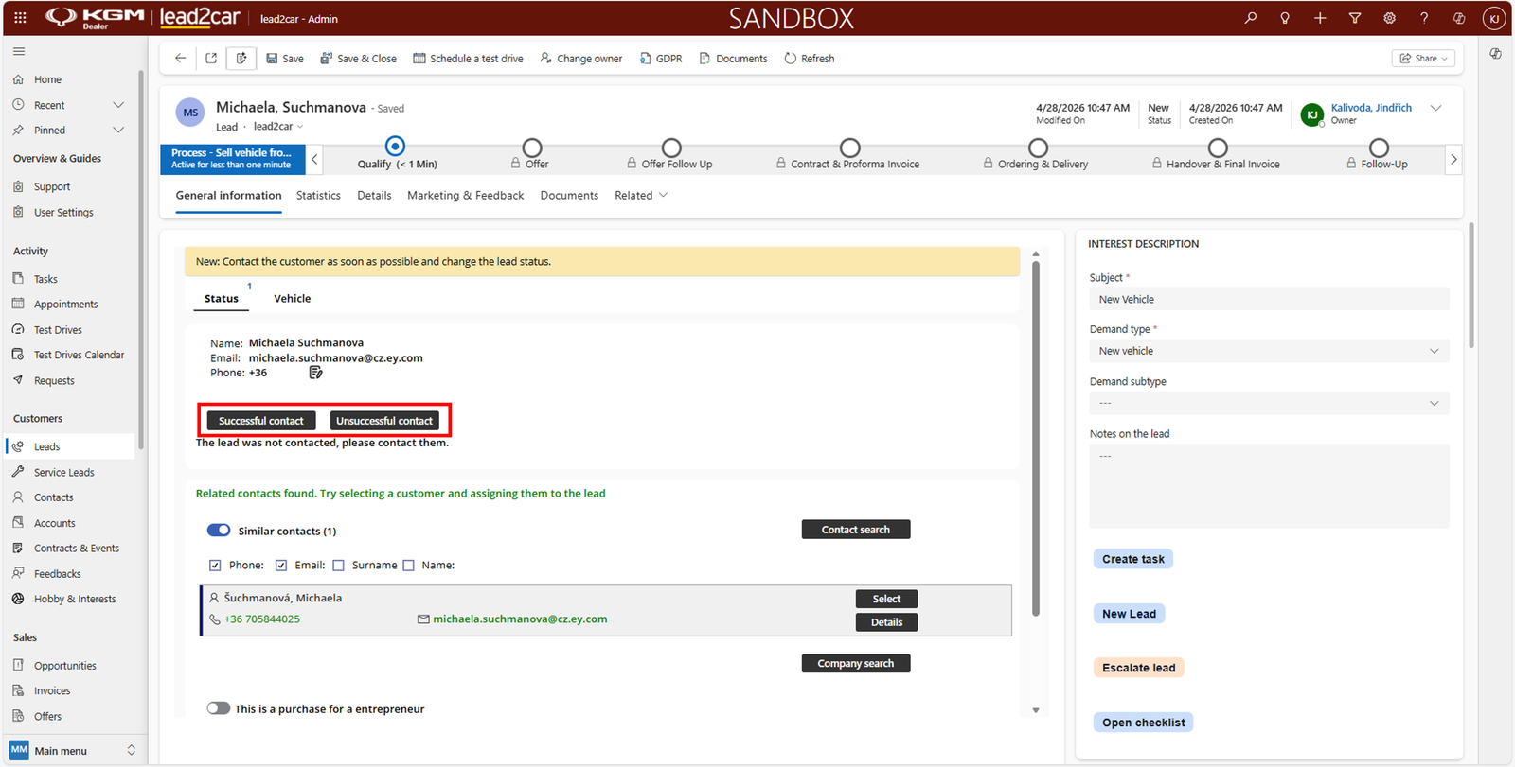
Task: Expand the Recent section chevron
Action: [x=118, y=105]
